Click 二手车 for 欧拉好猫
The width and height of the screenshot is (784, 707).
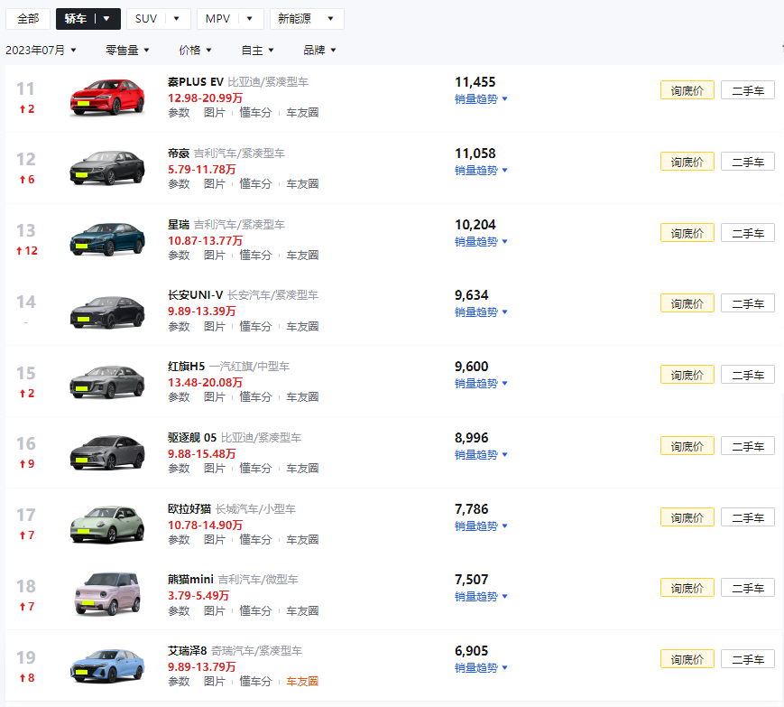[748, 518]
